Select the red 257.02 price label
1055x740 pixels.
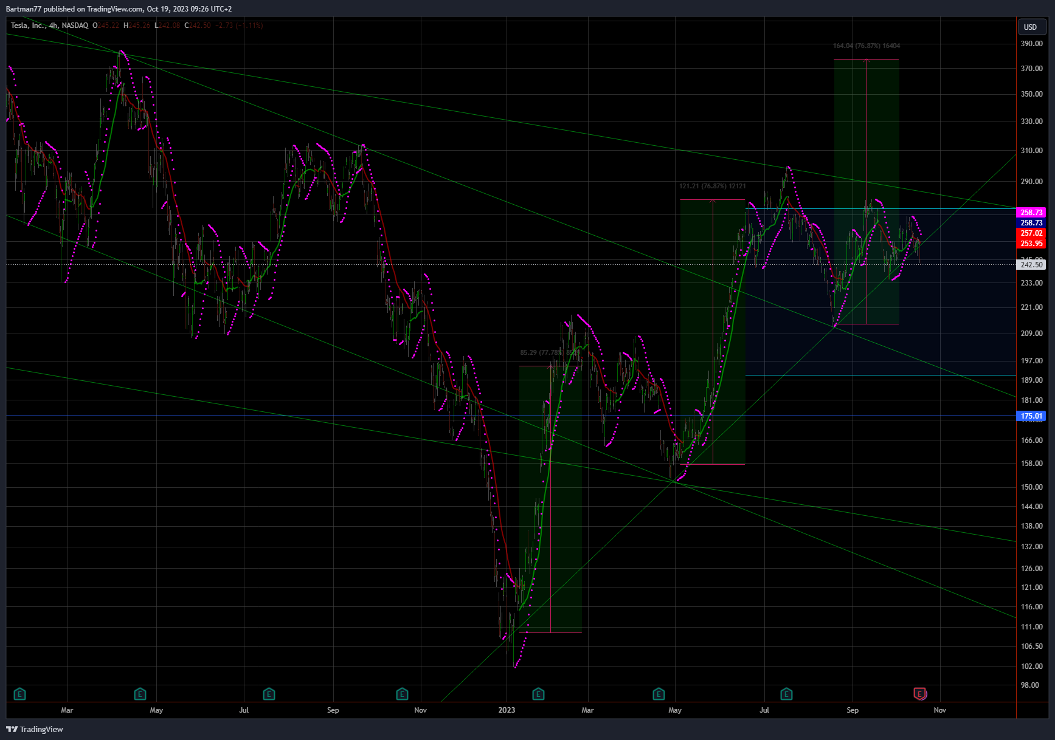tap(1031, 233)
